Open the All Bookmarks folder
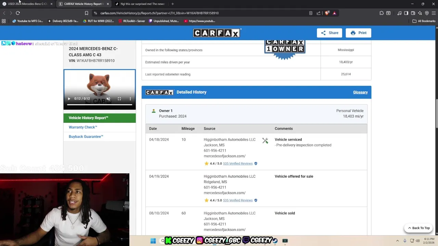The image size is (438, 246). [424, 21]
